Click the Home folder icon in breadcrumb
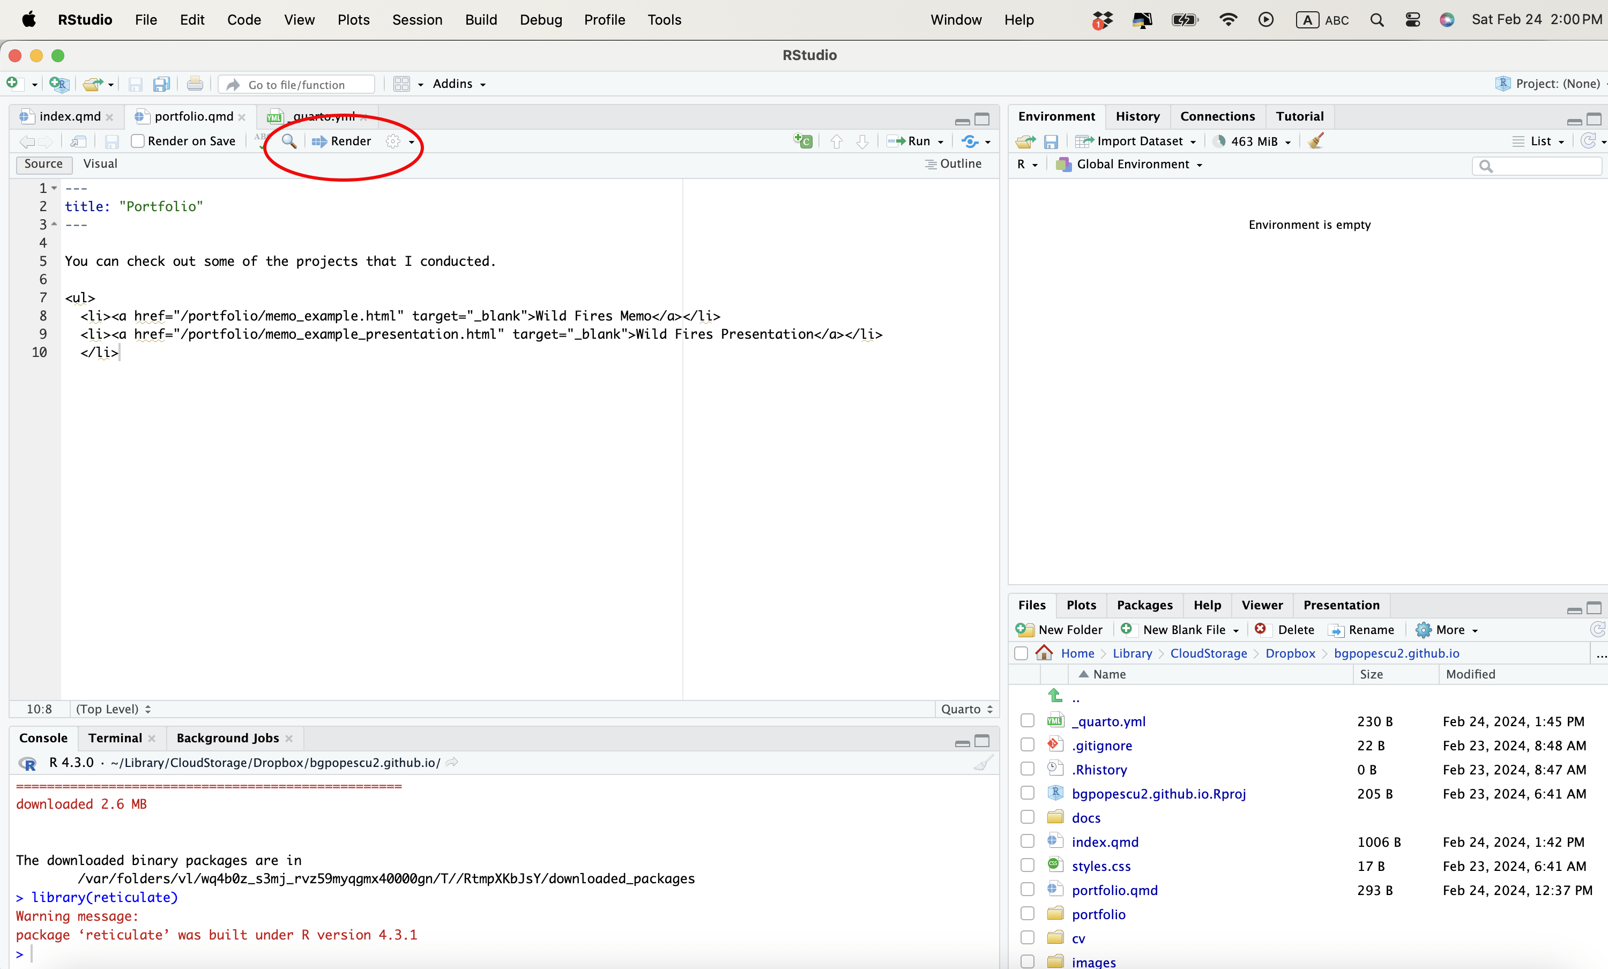The image size is (1608, 969). [x=1044, y=653]
